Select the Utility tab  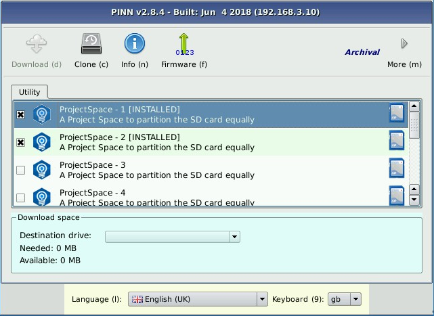tap(29, 92)
